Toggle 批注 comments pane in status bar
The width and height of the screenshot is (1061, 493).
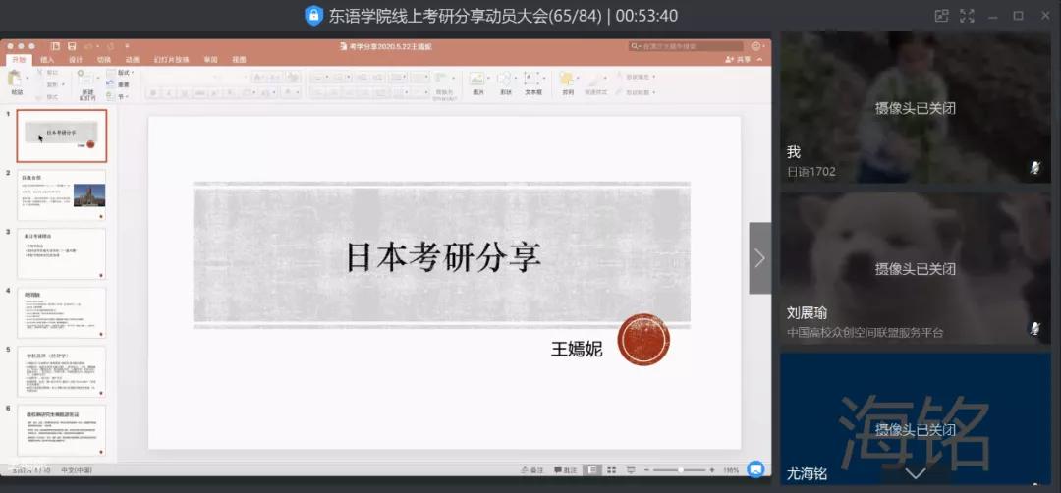(563, 470)
